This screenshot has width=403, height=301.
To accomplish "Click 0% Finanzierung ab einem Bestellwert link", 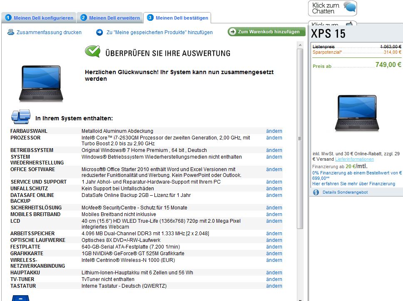I will click(x=357, y=175).
